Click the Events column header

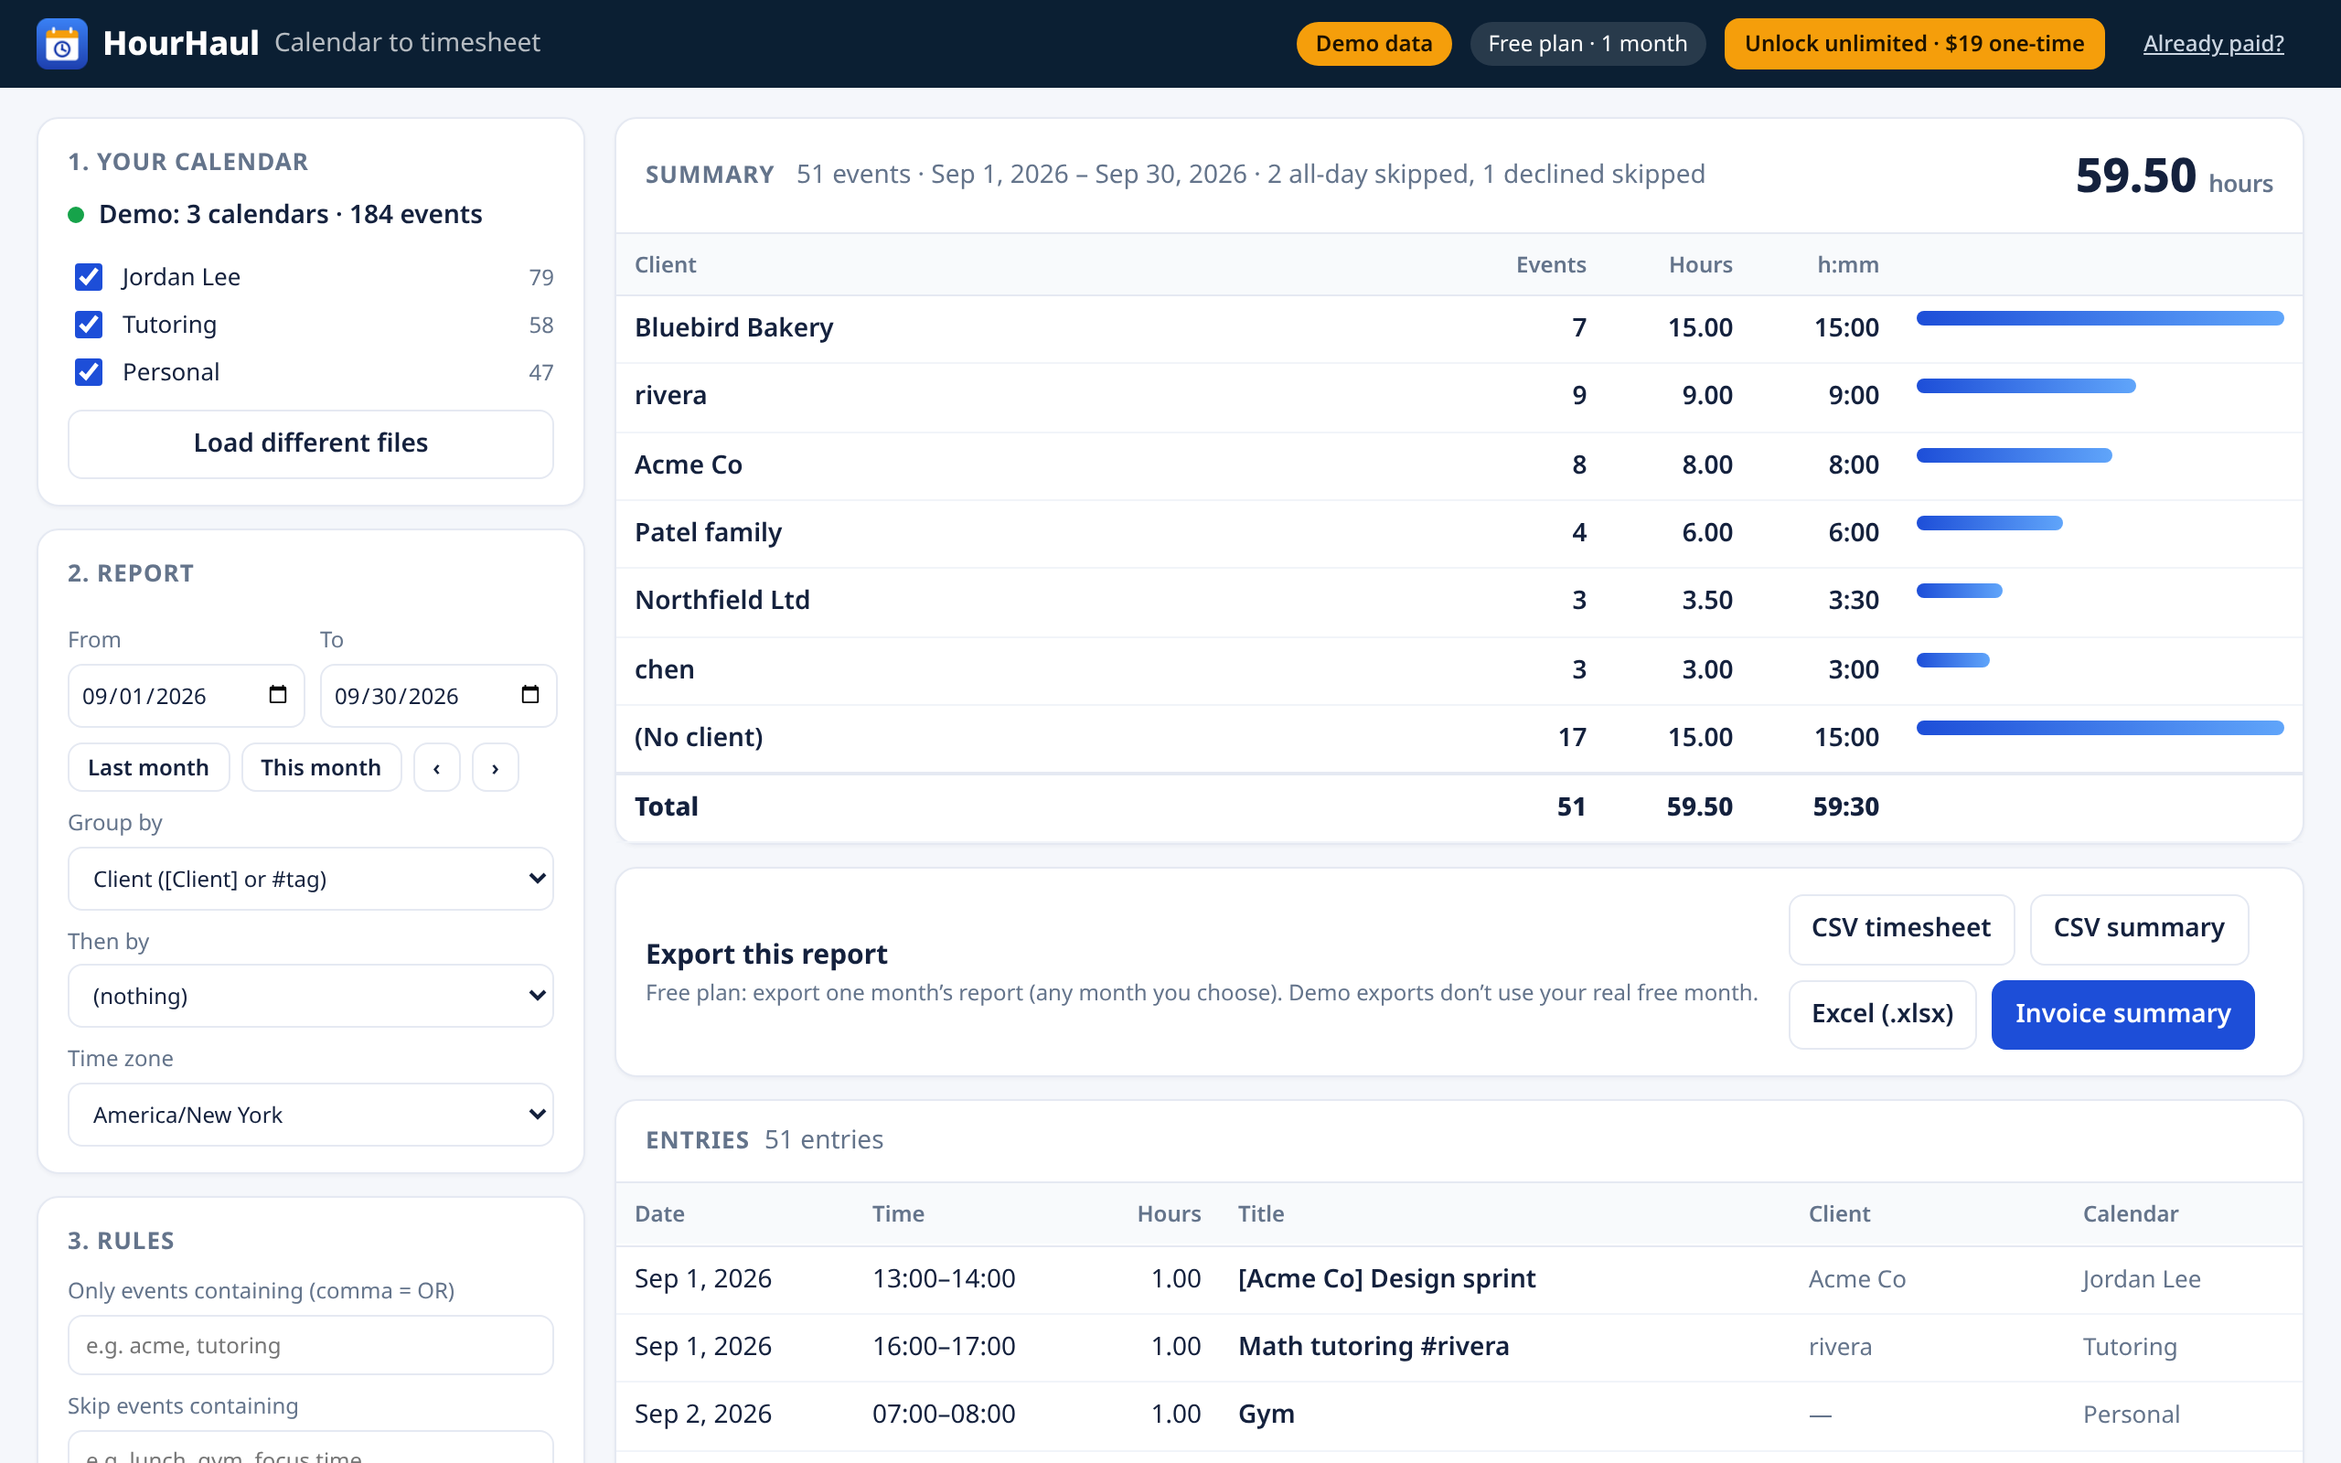[1551, 264]
